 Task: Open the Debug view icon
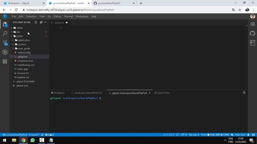5,52
